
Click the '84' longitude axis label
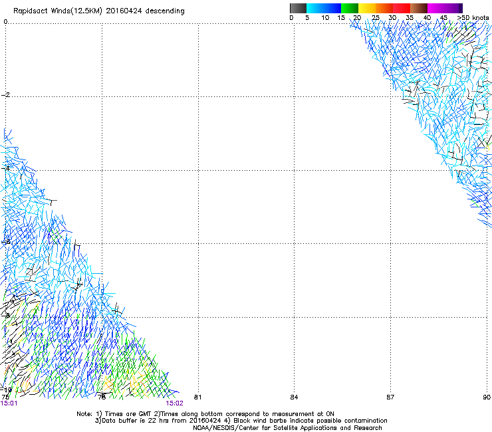294,397
